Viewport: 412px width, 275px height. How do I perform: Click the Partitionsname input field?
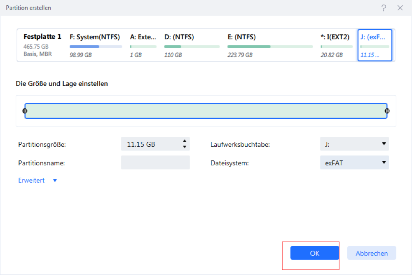point(155,162)
